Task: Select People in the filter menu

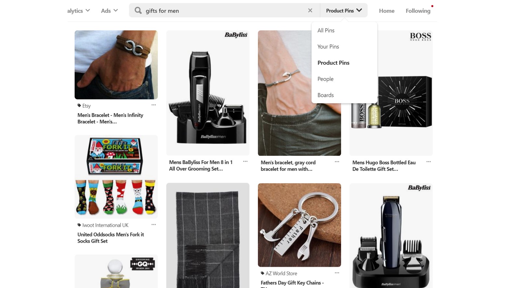Action: (325, 79)
